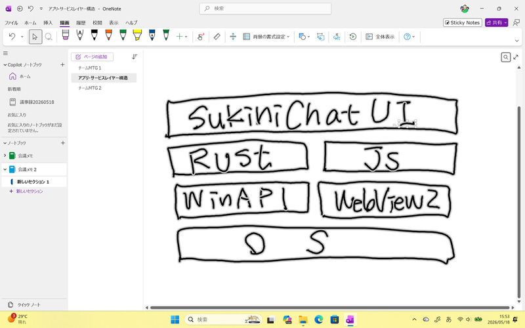Open the 議事録20260518 notebook
Screen dimensions: 525x328
tap(34, 102)
